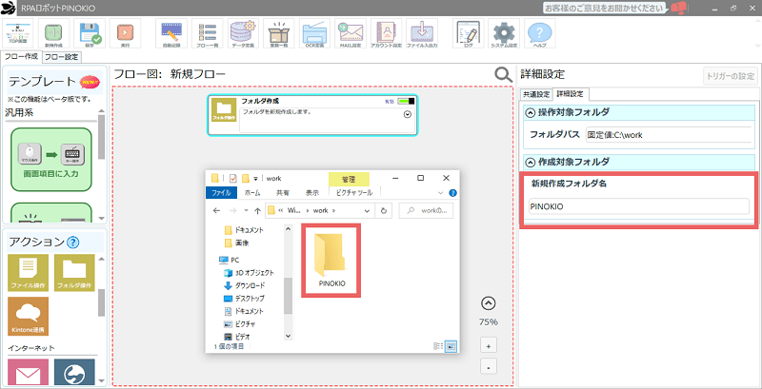
Task: Expand the Explorer ribbon chevron
Action: tap(441, 192)
